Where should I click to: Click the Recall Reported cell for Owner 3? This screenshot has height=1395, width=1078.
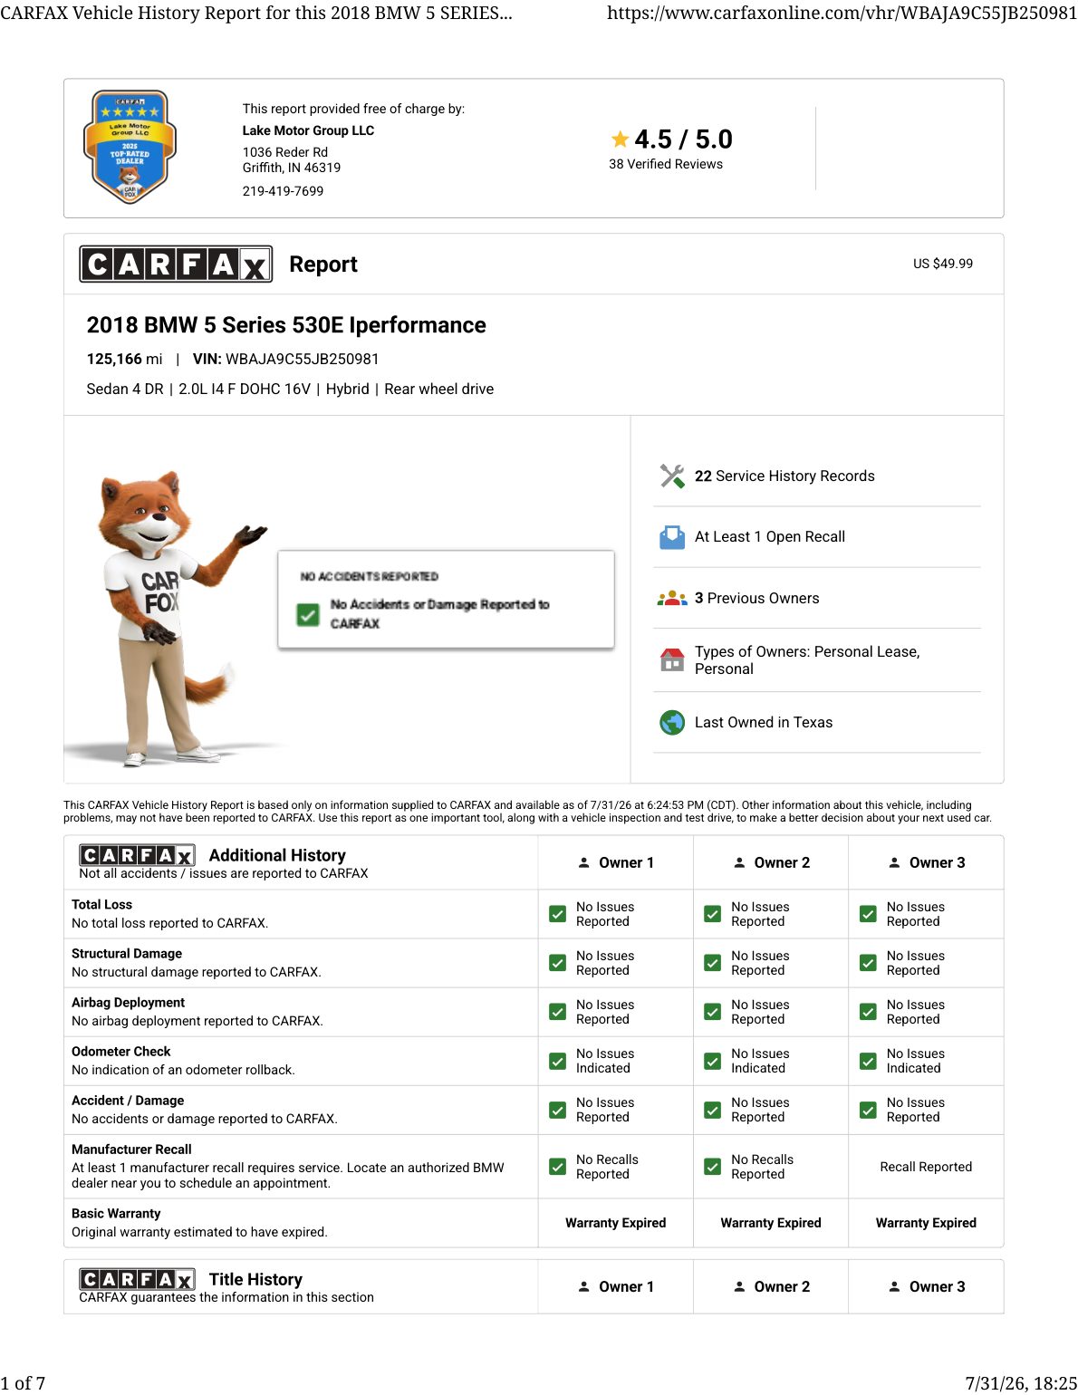point(926,1167)
